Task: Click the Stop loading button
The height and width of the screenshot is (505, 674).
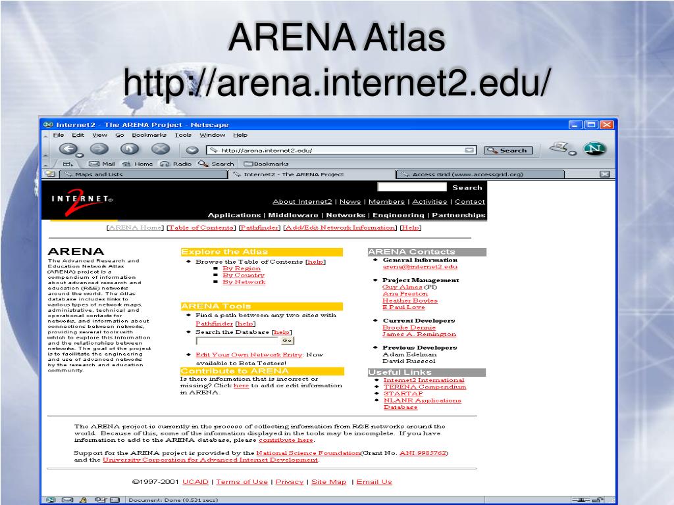Action: tap(161, 149)
